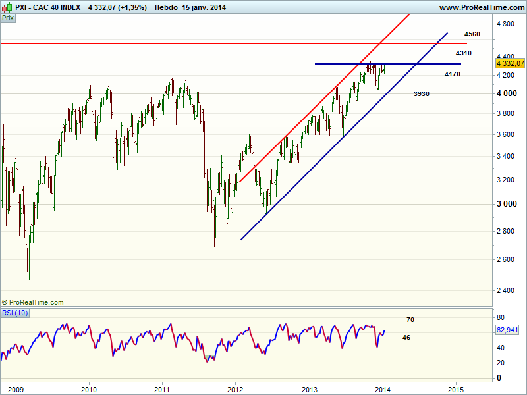The image size is (527, 395).
Task: Click the RSI 70 level label
Action: 410,319
